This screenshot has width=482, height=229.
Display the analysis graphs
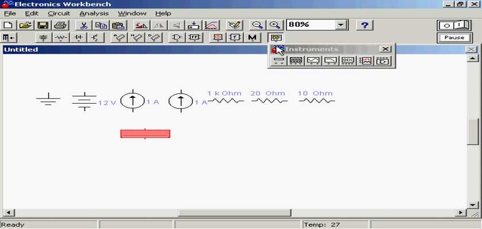coord(211,25)
